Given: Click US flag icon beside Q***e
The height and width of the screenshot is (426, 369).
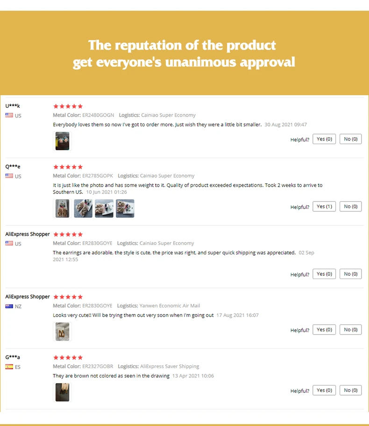Looking at the screenshot, I should click(9, 176).
